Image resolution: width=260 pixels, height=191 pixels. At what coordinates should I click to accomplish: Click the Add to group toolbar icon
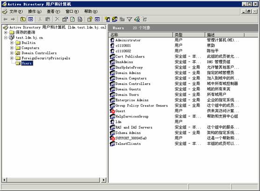coord(145,20)
